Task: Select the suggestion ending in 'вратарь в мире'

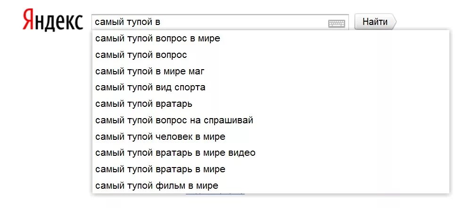Action: click(271, 169)
